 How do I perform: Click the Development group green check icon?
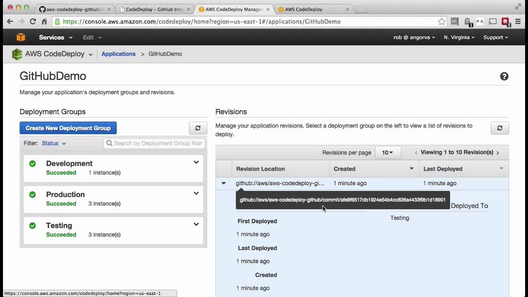(33, 164)
